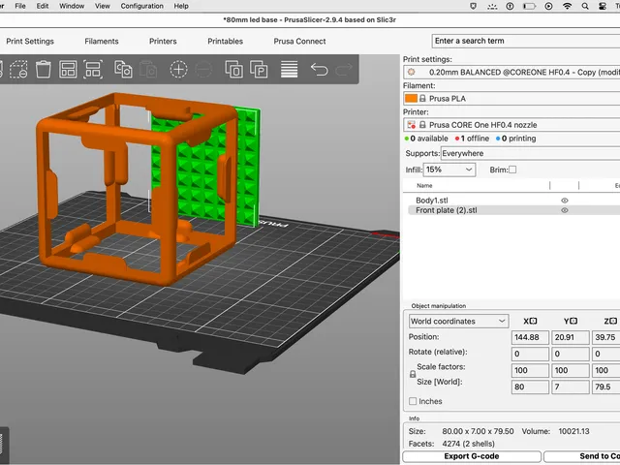Click the Export G-code button
The height and width of the screenshot is (465, 620).
tap(472, 456)
